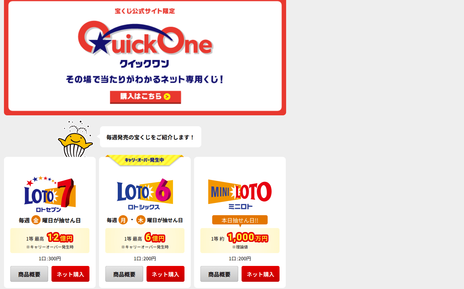Click the yellow mascot character
464x289 pixels.
click(75, 139)
